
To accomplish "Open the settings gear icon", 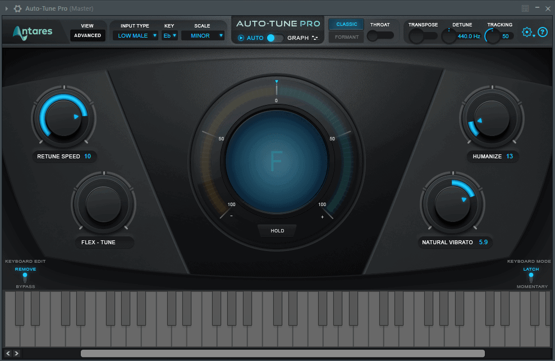I will pos(526,32).
